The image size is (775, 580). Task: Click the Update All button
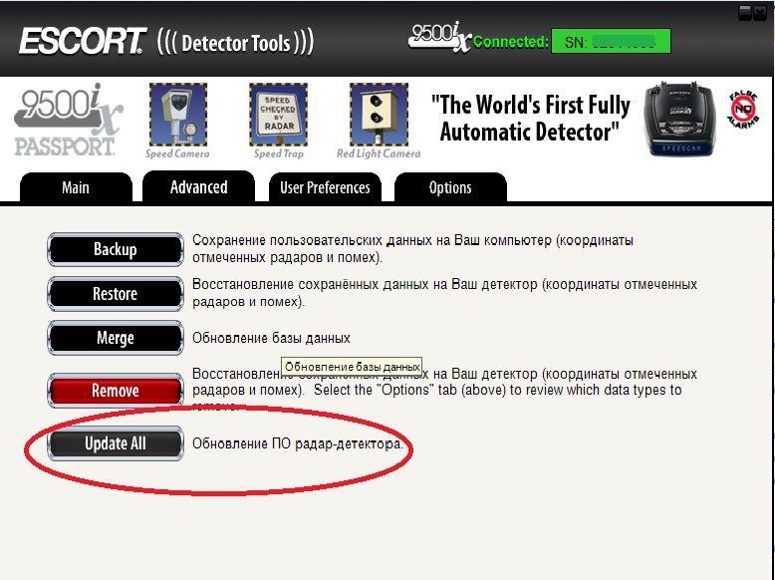pyautogui.click(x=116, y=443)
